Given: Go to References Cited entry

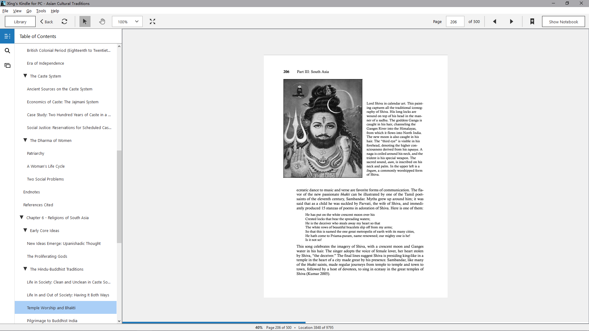Looking at the screenshot, I should 38,205.
